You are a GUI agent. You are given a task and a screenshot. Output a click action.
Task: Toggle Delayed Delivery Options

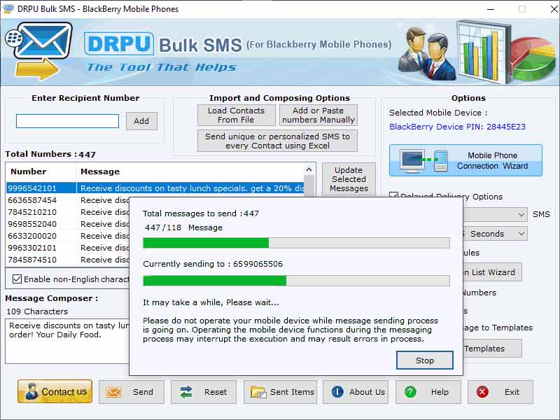(394, 197)
